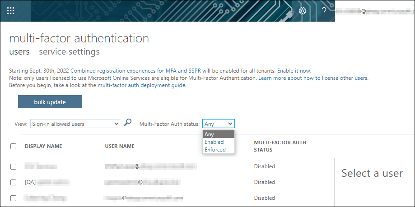Click the MULTI-FACTOR AUTH STATUS column header
The width and height of the screenshot is (415, 207).
[x=280, y=146]
